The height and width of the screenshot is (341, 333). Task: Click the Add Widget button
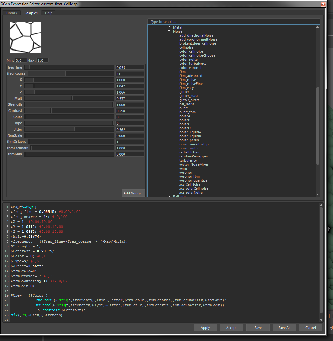pyautogui.click(x=133, y=193)
